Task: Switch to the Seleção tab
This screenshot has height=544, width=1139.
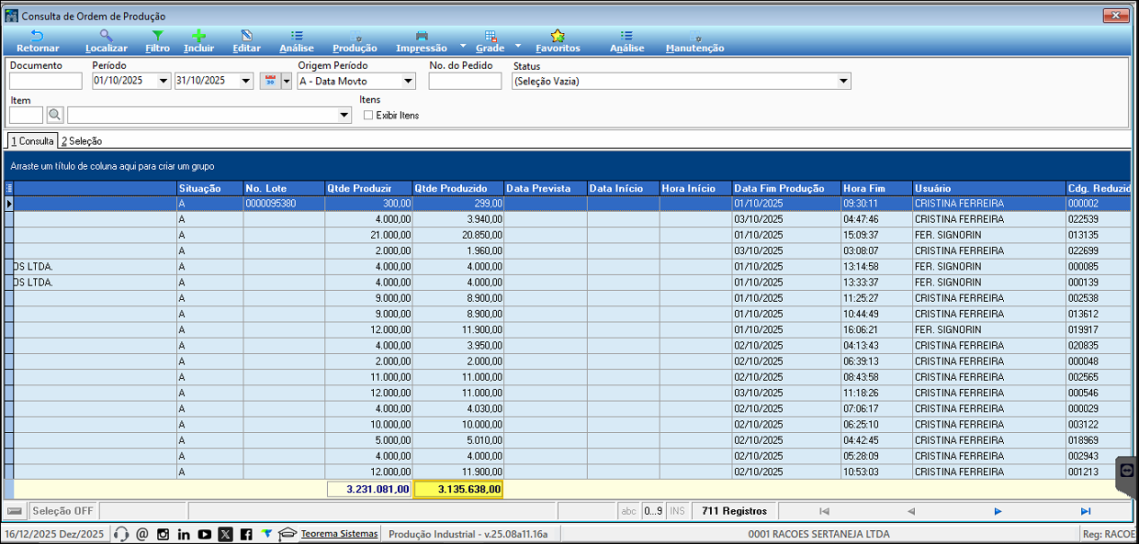Action: [x=82, y=141]
